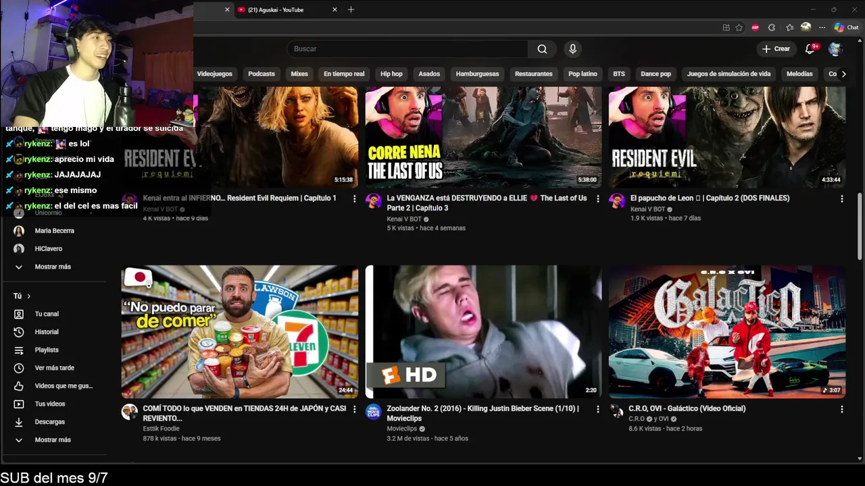Select the Dance pop filter chip
Viewport: 865px width, 486px height.
656,74
